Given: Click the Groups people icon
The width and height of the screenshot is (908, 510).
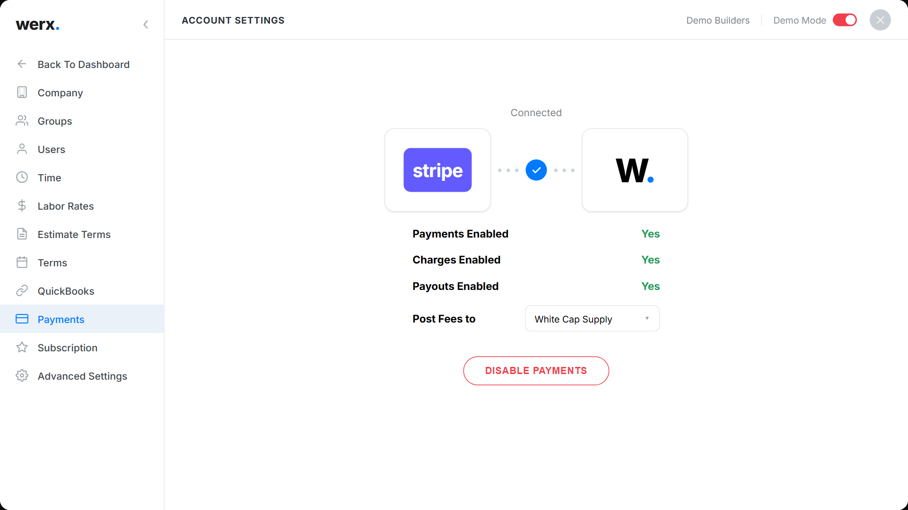Looking at the screenshot, I should click(x=22, y=120).
